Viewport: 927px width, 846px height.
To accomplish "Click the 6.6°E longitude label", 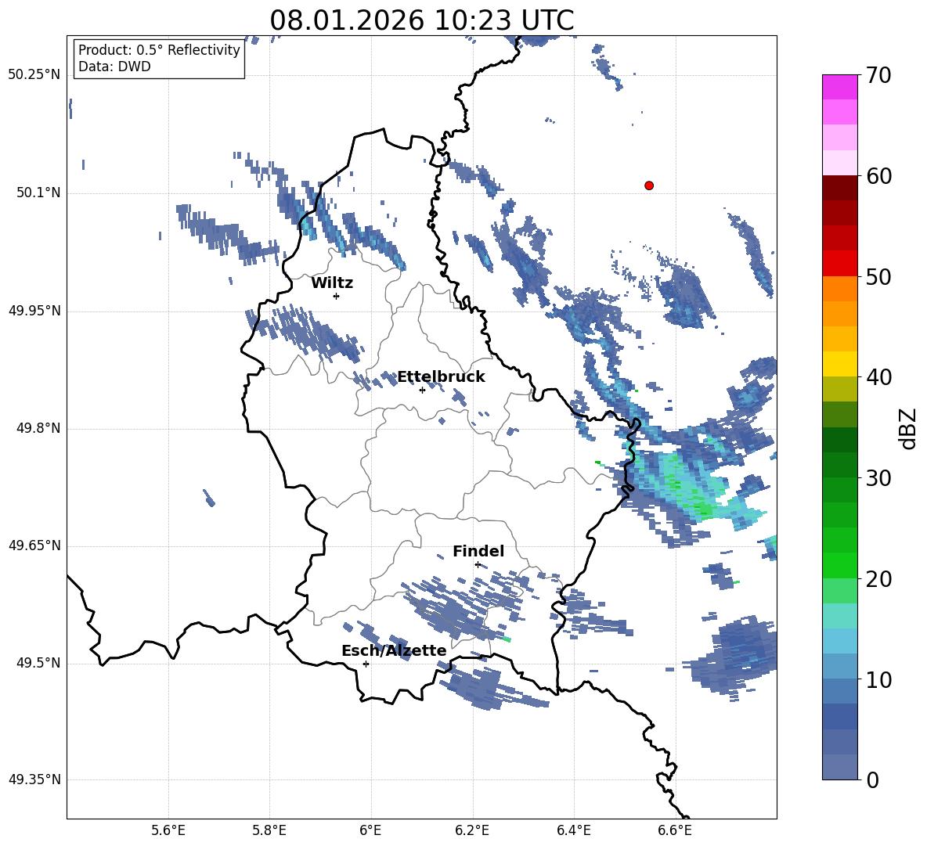I will click(x=675, y=830).
